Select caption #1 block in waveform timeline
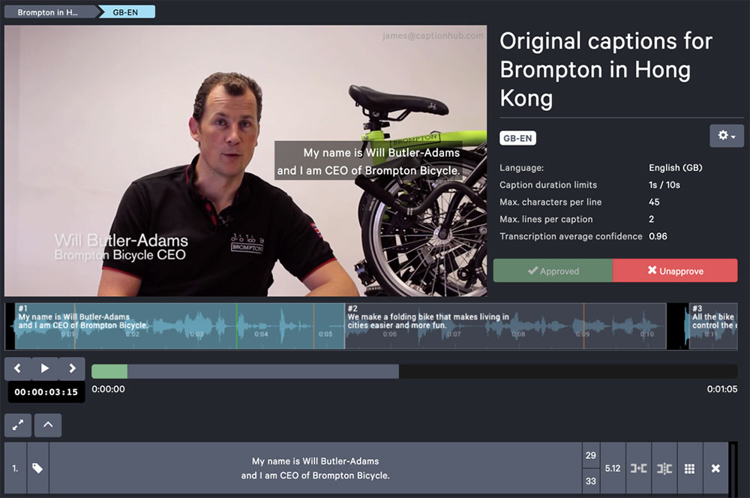The image size is (750, 498). [x=179, y=325]
